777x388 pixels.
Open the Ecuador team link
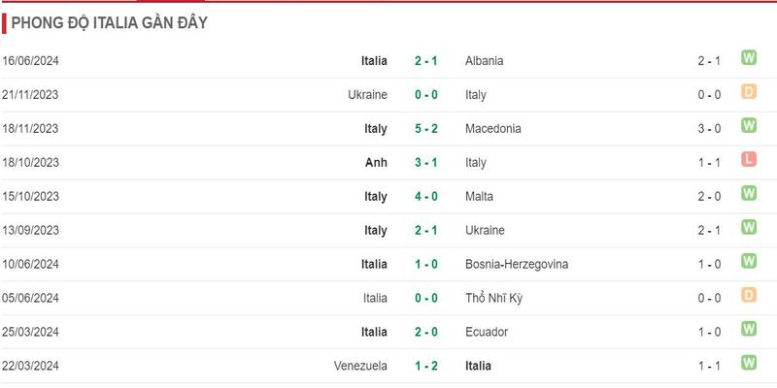coord(488,333)
